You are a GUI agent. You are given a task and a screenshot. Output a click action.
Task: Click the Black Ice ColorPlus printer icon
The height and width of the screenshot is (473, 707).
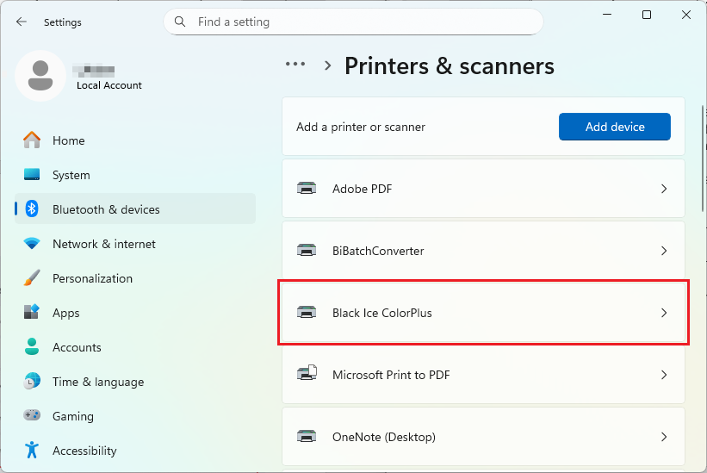tap(307, 313)
